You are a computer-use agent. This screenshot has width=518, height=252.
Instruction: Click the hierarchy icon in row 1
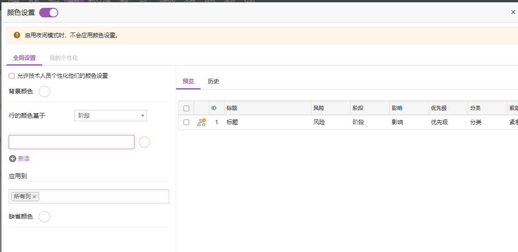click(201, 123)
